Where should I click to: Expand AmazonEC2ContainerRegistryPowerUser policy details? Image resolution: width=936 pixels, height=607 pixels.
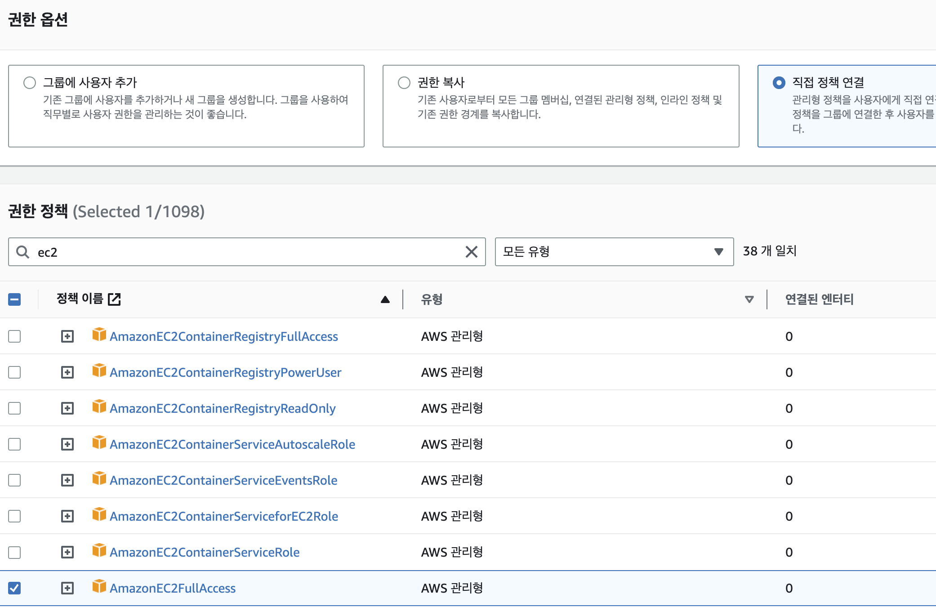tap(67, 372)
